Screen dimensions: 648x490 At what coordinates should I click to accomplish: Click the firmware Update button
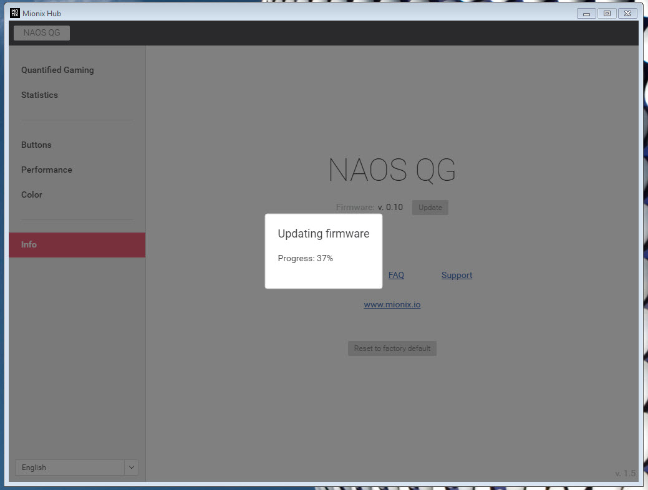pyautogui.click(x=430, y=208)
